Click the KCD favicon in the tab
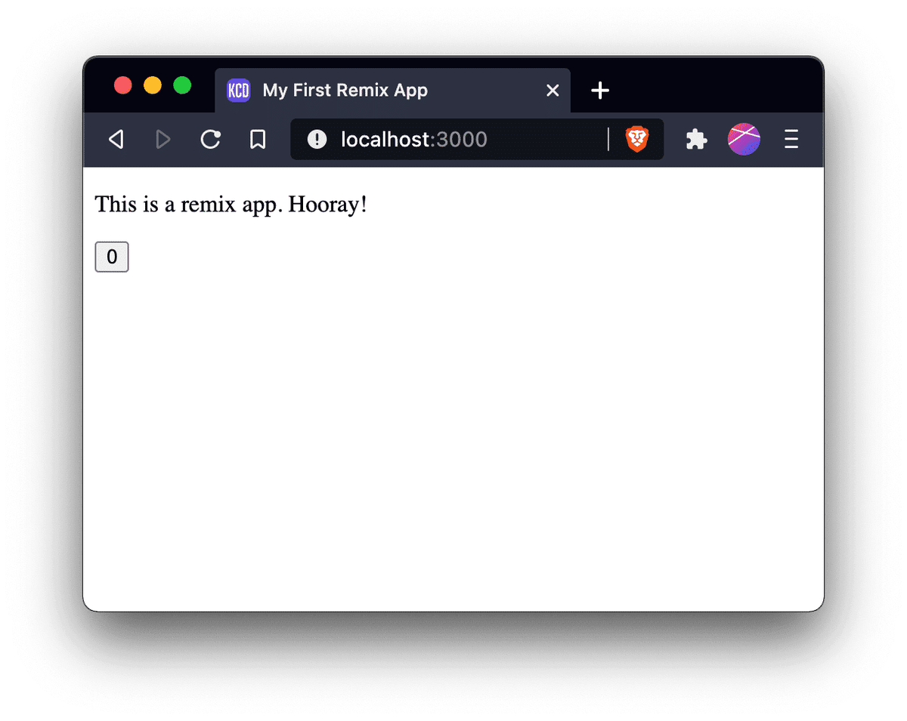Image resolution: width=907 pixels, height=721 pixels. tap(239, 91)
